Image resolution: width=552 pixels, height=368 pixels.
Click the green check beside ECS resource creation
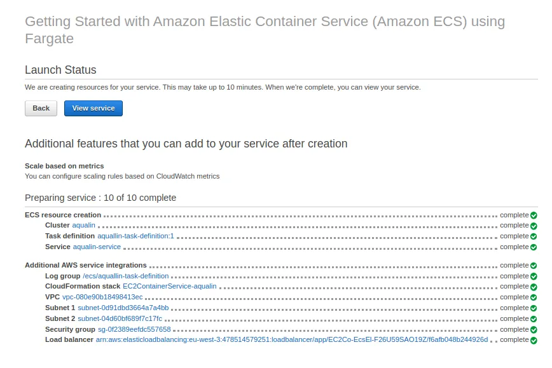534,215
